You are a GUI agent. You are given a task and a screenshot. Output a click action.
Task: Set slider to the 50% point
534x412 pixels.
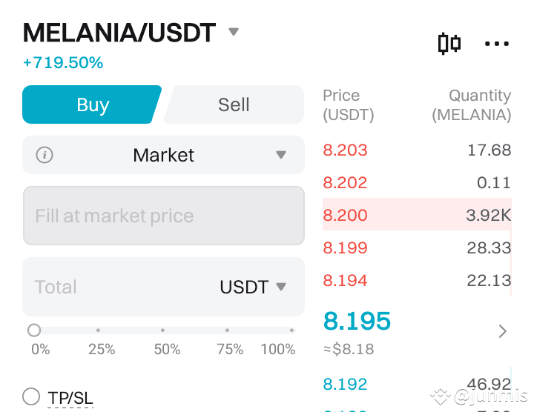[x=162, y=330]
